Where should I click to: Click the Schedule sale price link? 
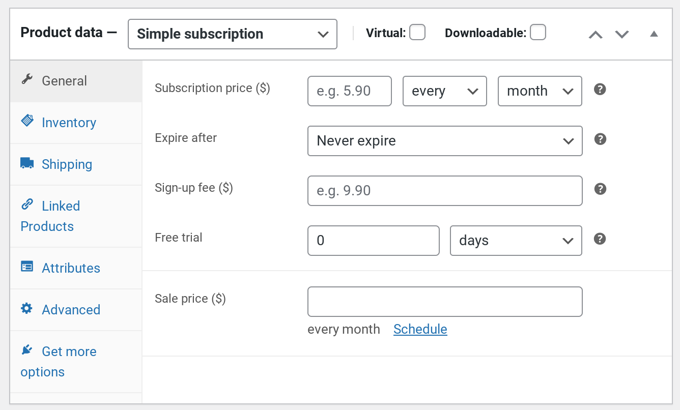tap(420, 329)
